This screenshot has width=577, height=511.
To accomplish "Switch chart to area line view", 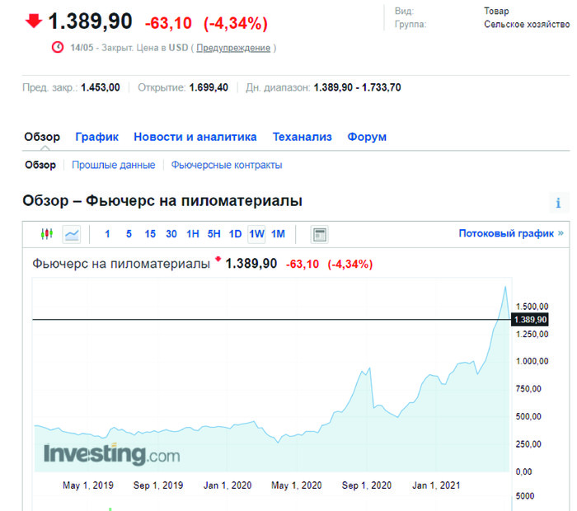I will pos(72,234).
